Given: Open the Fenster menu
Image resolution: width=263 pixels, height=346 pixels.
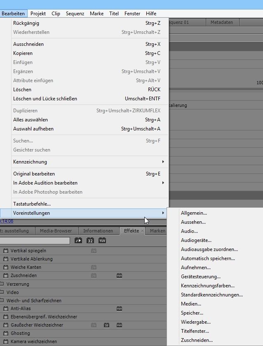Looking at the screenshot, I should (132, 14).
